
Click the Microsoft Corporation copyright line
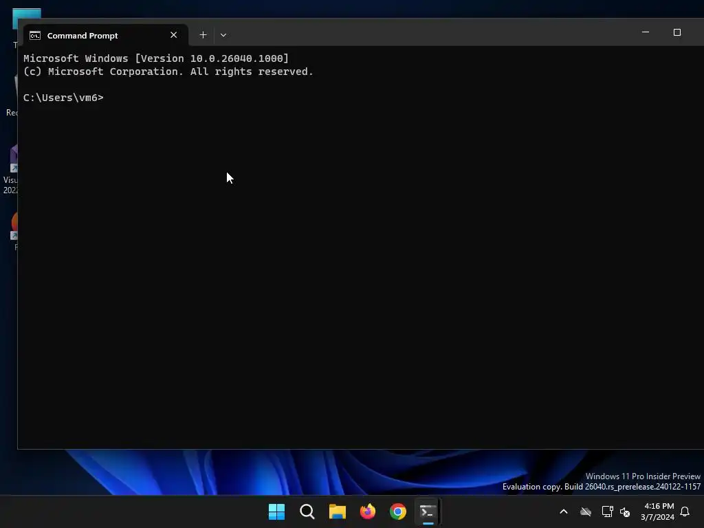[168, 71]
